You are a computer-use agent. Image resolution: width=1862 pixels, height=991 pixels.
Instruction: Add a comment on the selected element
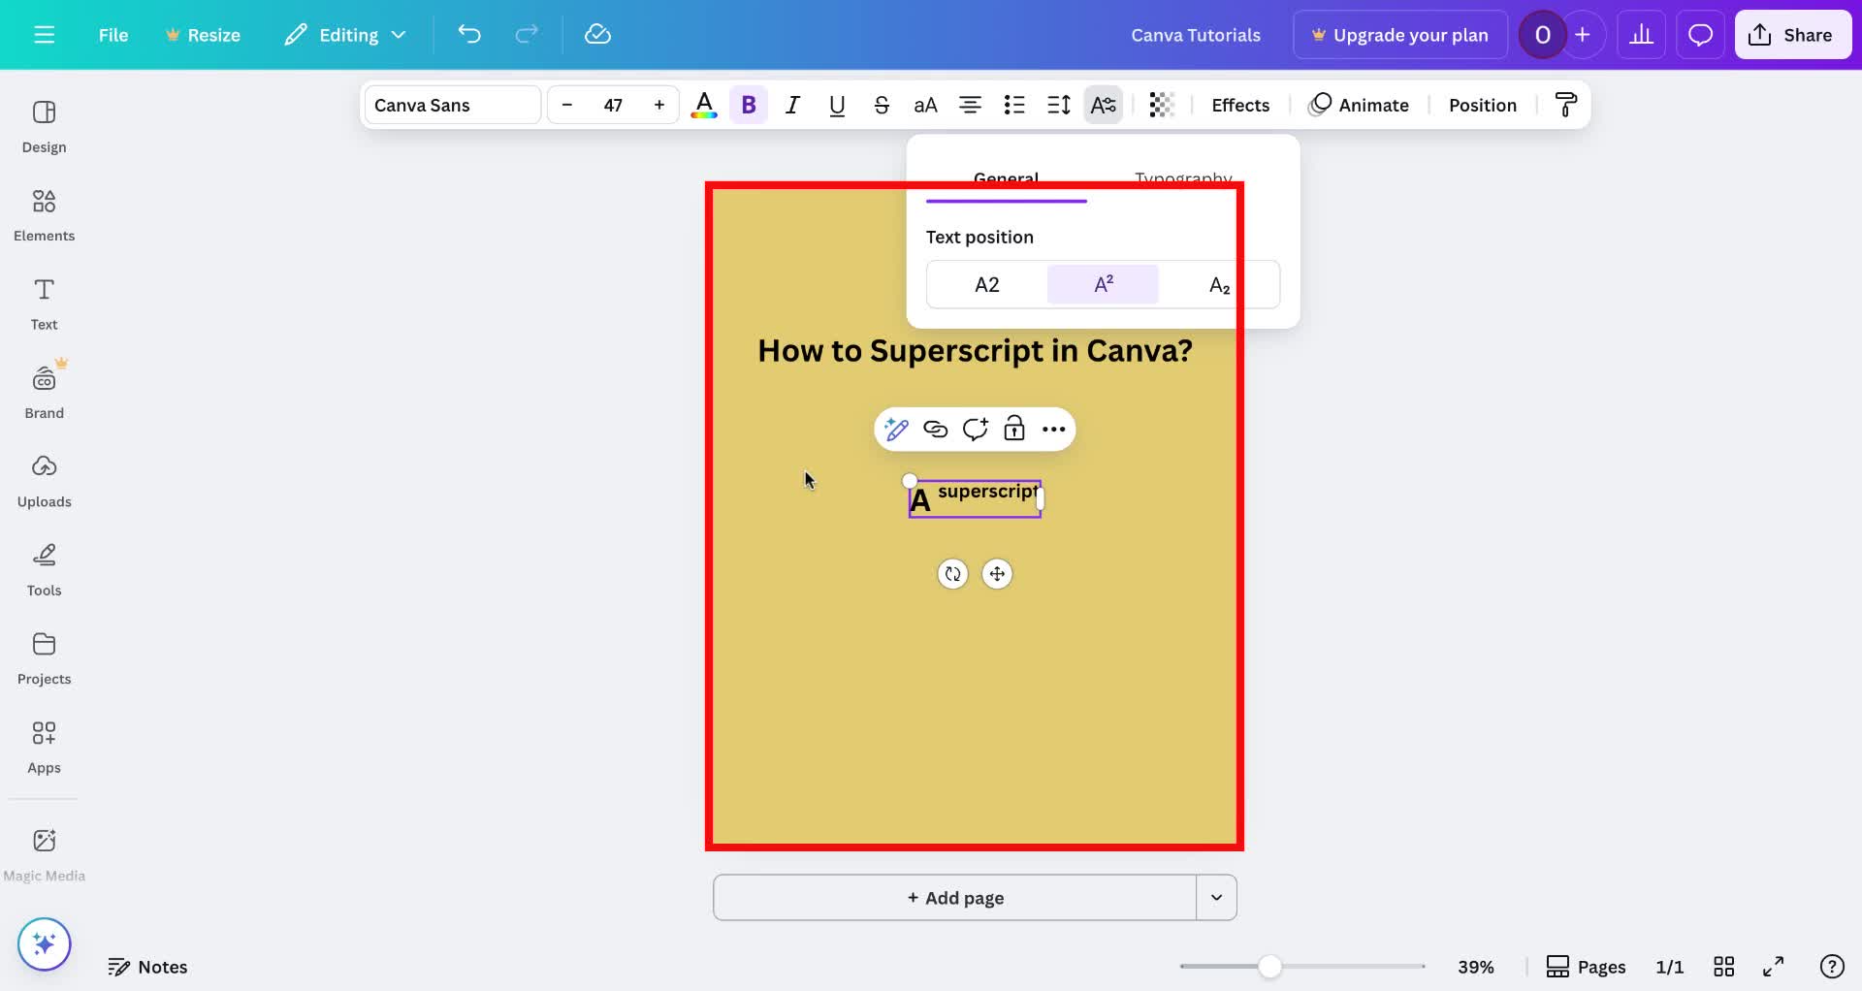[x=976, y=429]
